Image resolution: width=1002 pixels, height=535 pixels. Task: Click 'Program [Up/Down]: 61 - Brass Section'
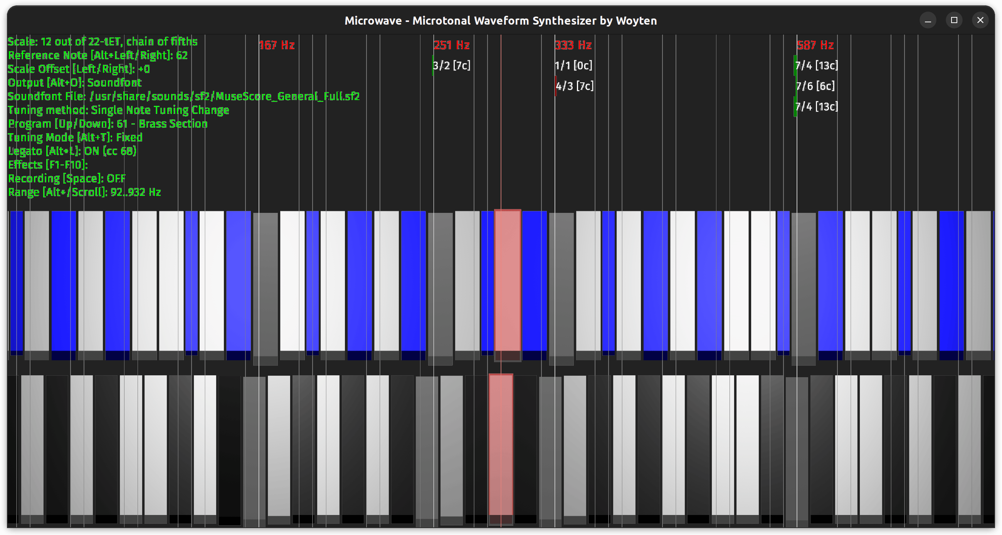coord(108,124)
